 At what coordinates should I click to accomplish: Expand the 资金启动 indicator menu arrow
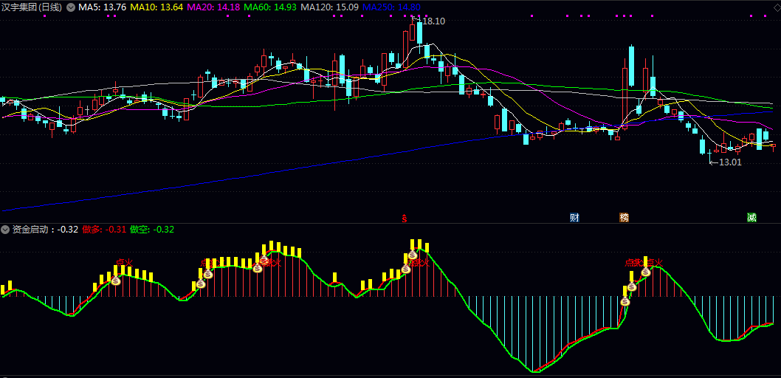pos(6,230)
